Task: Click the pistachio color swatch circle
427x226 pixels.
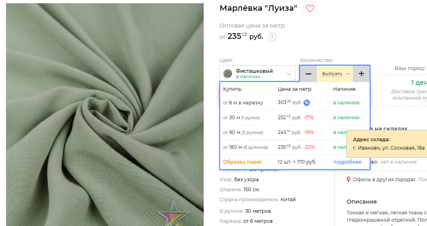Action: [x=227, y=74]
